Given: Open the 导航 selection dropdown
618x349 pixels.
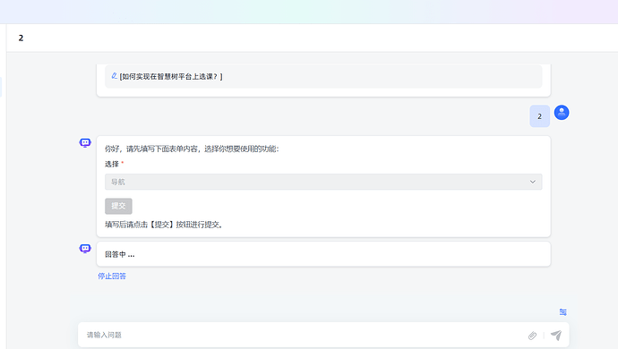Looking at the screenshot, I should click(323, 182).
